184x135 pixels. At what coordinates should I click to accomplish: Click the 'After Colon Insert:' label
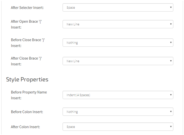[x=26, y=127]
